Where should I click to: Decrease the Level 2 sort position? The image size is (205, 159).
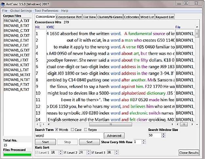coord(88,153)
